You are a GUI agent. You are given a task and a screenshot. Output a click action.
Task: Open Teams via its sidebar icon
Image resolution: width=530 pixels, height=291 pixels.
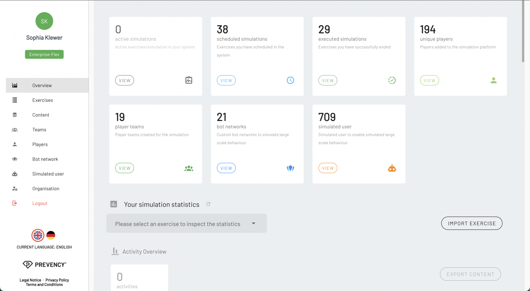pos(15,130)
